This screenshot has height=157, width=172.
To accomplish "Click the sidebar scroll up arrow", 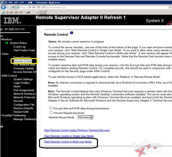I will pyautogui.click(x=38, y=30).
